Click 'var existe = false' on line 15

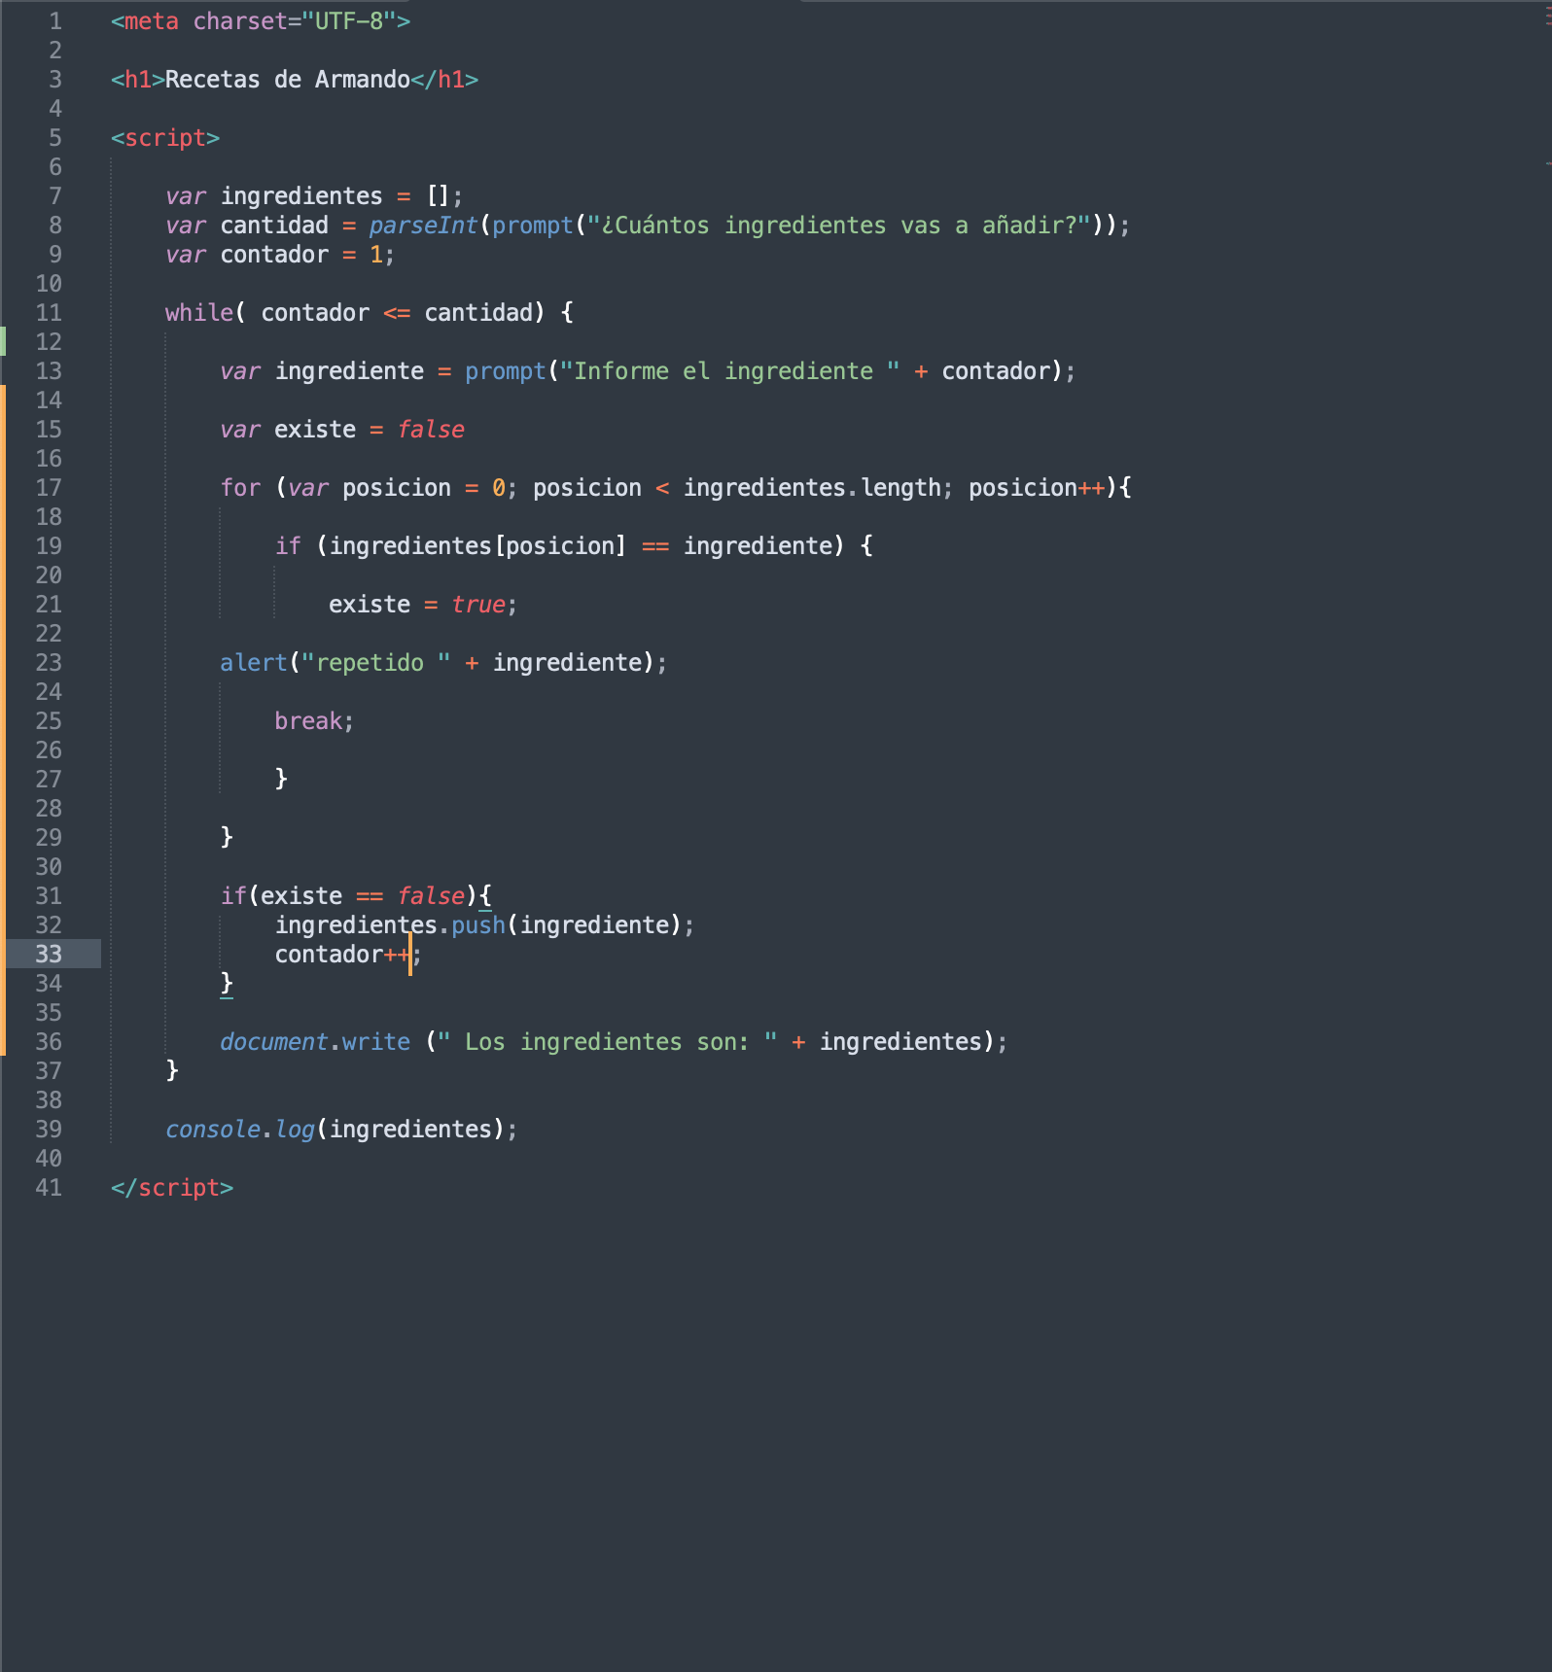tap(342, 430)
